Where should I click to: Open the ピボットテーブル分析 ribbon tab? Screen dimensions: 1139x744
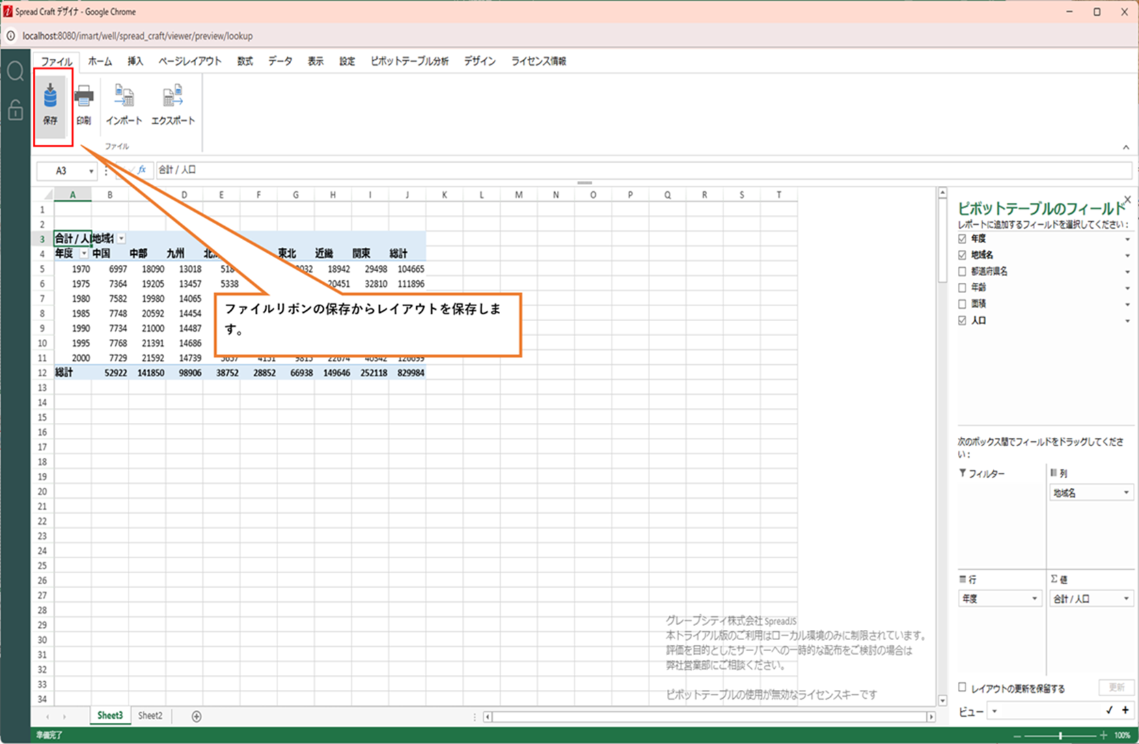(409, 61)
